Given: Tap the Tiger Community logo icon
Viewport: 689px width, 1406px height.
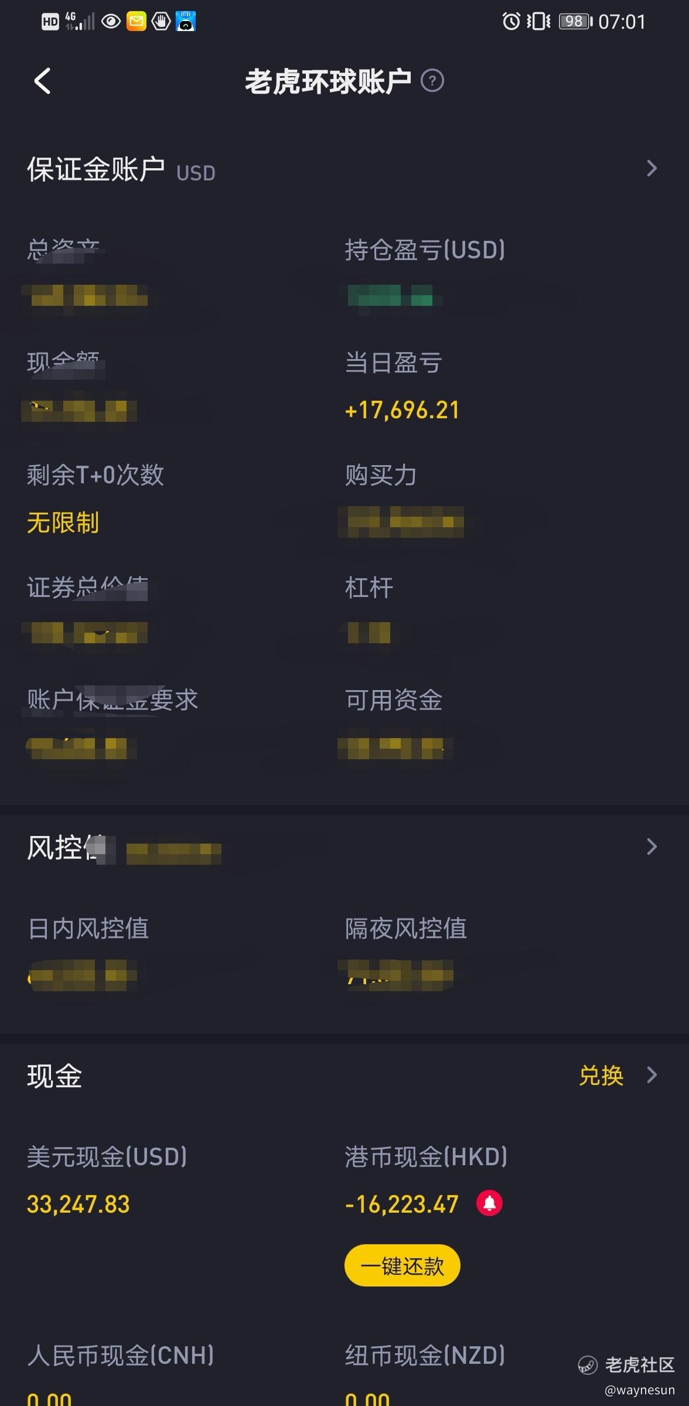Looking at the screenshot, I should pyautogui.click(x=587, y=1365).
